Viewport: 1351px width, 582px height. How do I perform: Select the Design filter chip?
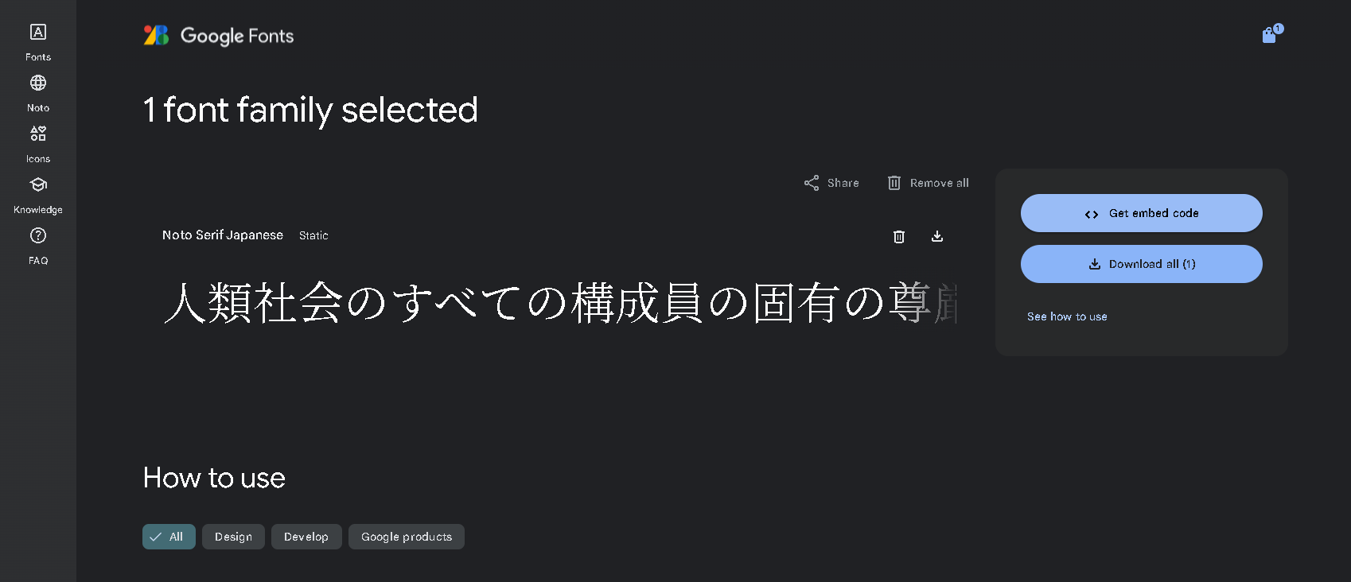pos(233,537)
